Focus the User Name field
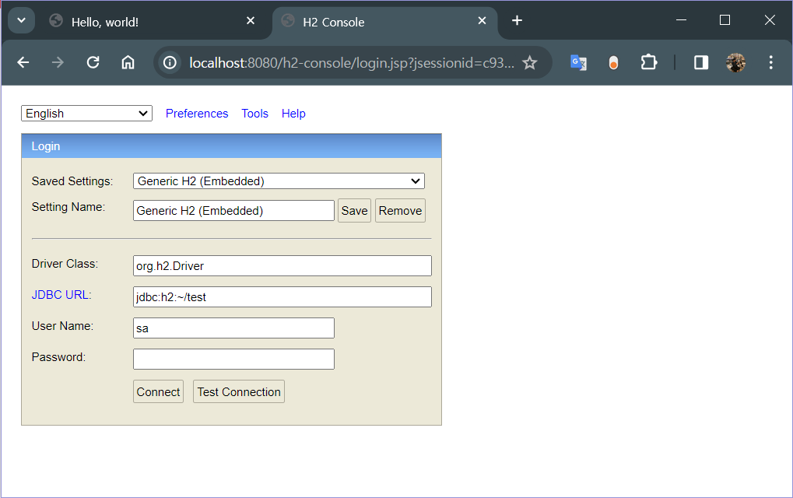Viewport: 793px width, 498px height. pos(233,328)
